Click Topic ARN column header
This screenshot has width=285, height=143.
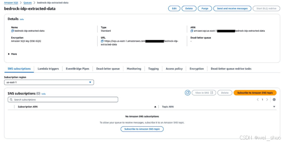(168, 107)
